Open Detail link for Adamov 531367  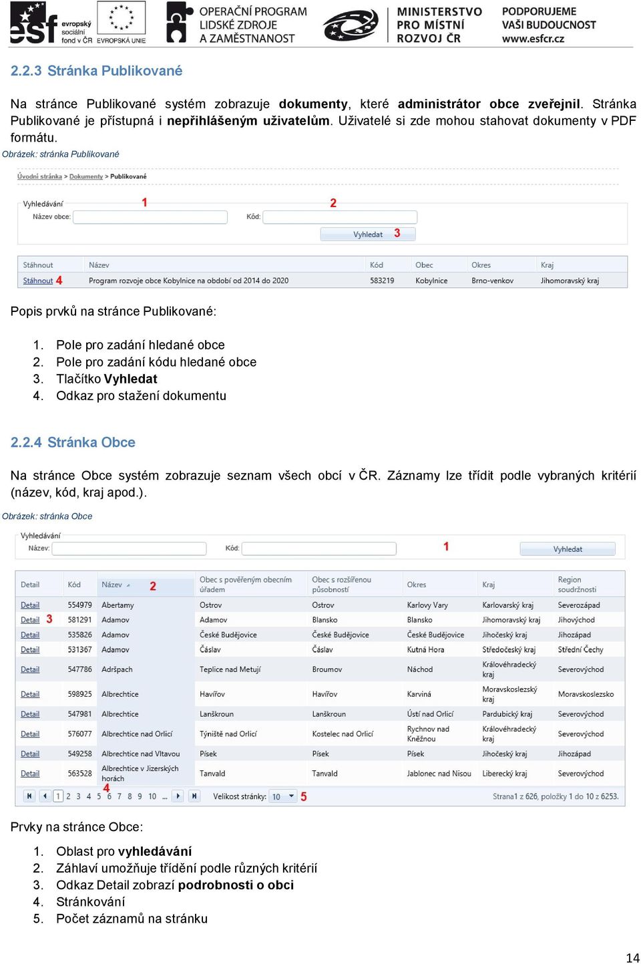pyautogui.click(x=30, y=649)
